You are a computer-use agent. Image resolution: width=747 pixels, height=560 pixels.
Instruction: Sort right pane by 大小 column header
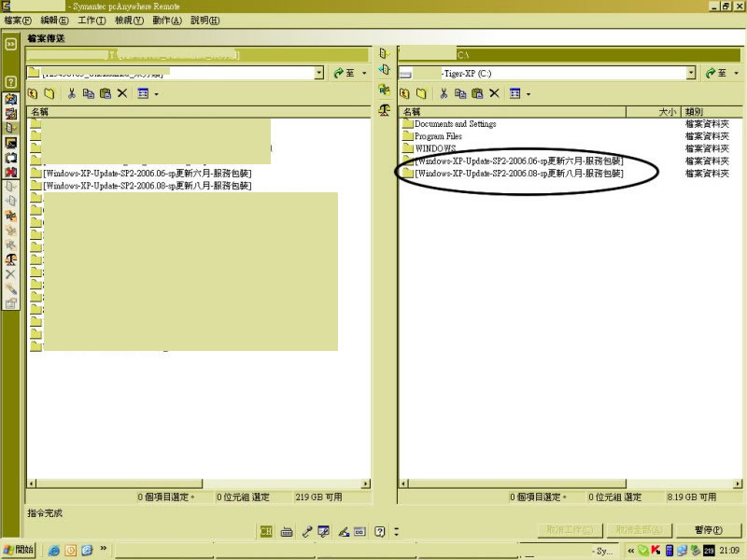click(x=654, y=112)
